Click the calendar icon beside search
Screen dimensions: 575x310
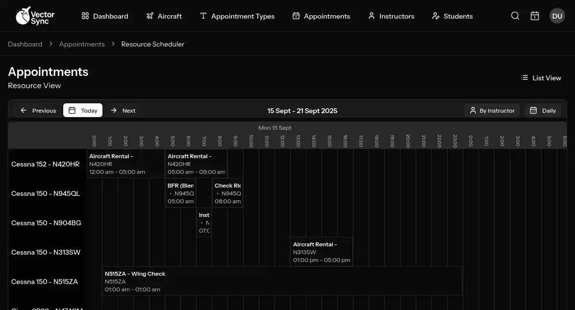click(x=535, y=16)
